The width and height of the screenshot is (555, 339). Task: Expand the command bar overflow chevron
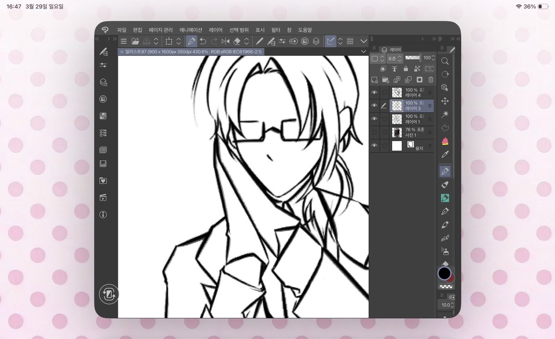363,41
